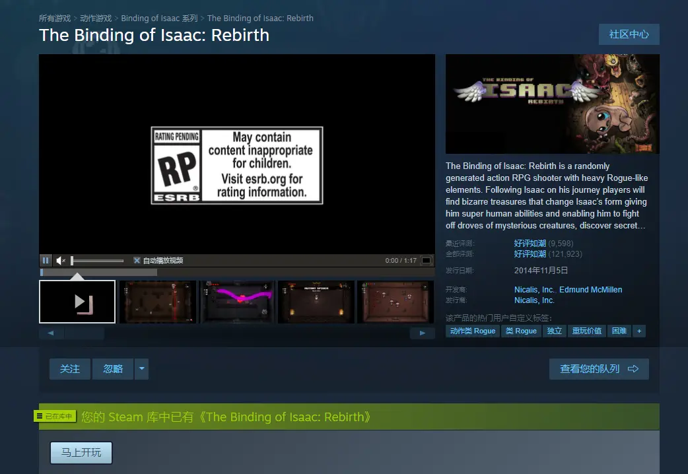Select the 独立 tag
Viewport: 688px width, 474px height.
pyautogui.click(x=554, y=331)
